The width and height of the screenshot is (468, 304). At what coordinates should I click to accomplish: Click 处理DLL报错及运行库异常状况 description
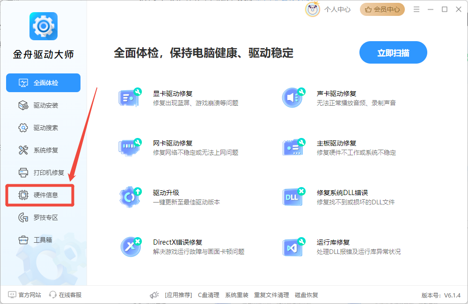click(x=358, y=252)
